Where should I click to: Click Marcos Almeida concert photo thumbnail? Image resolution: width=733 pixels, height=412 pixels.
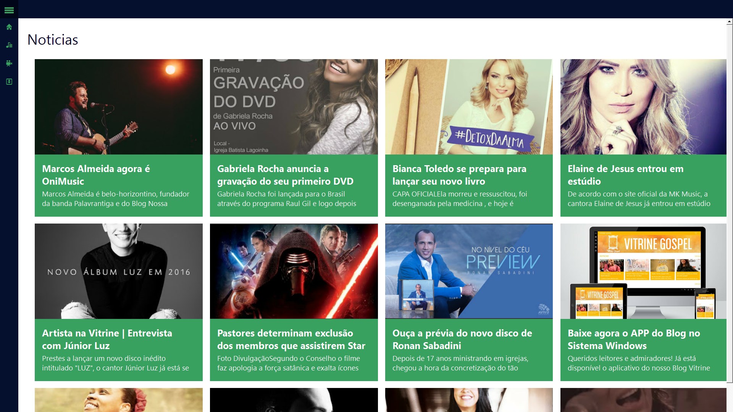[118, 107]
